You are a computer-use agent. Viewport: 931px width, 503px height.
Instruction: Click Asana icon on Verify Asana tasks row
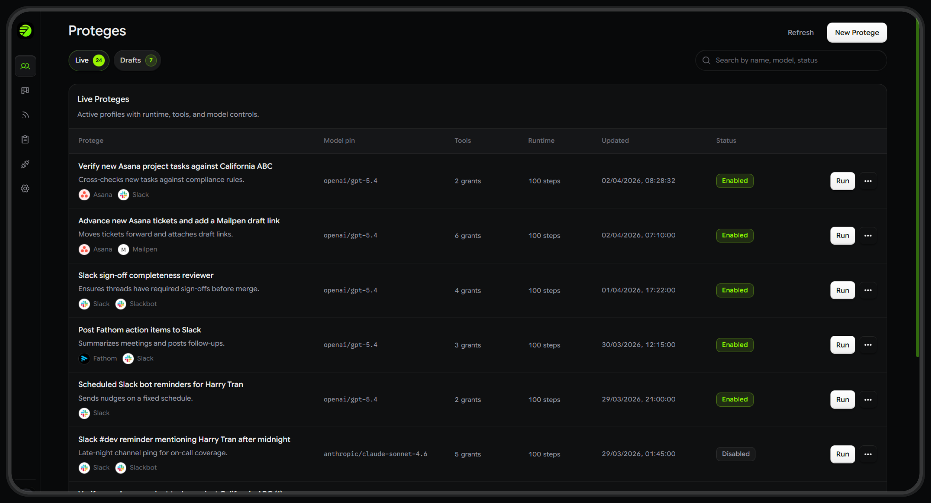click(x=84, y=195)
